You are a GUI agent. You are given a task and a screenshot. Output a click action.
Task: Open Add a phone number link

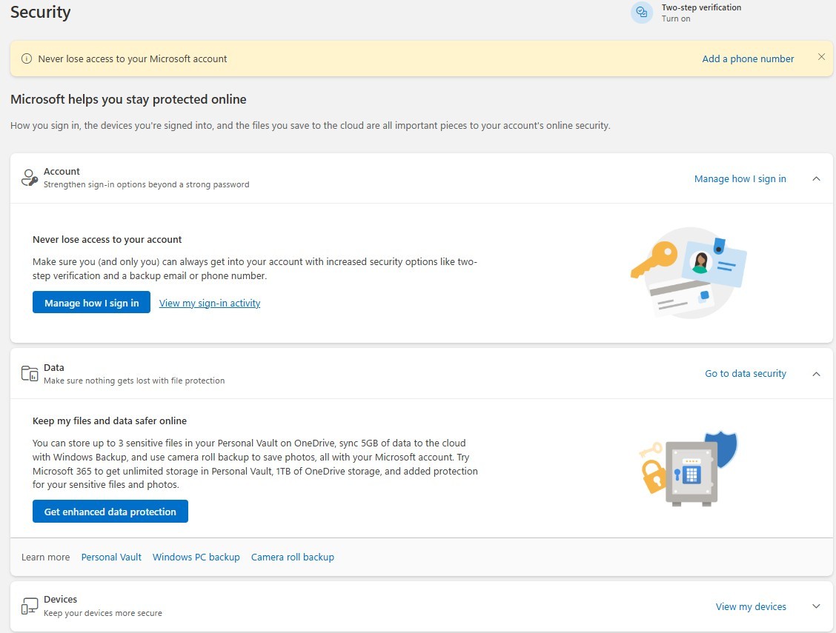click(748, 59)
